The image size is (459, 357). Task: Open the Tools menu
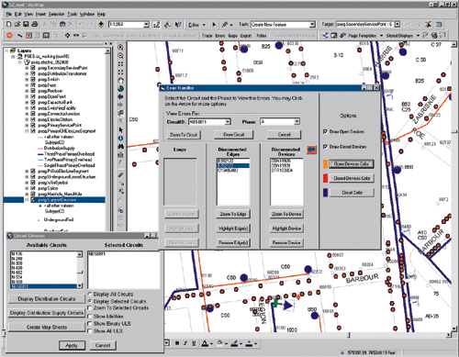(73, 14)
